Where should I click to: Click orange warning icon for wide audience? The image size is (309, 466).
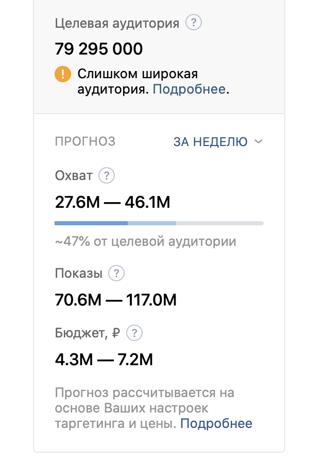(x=62, y=75)
